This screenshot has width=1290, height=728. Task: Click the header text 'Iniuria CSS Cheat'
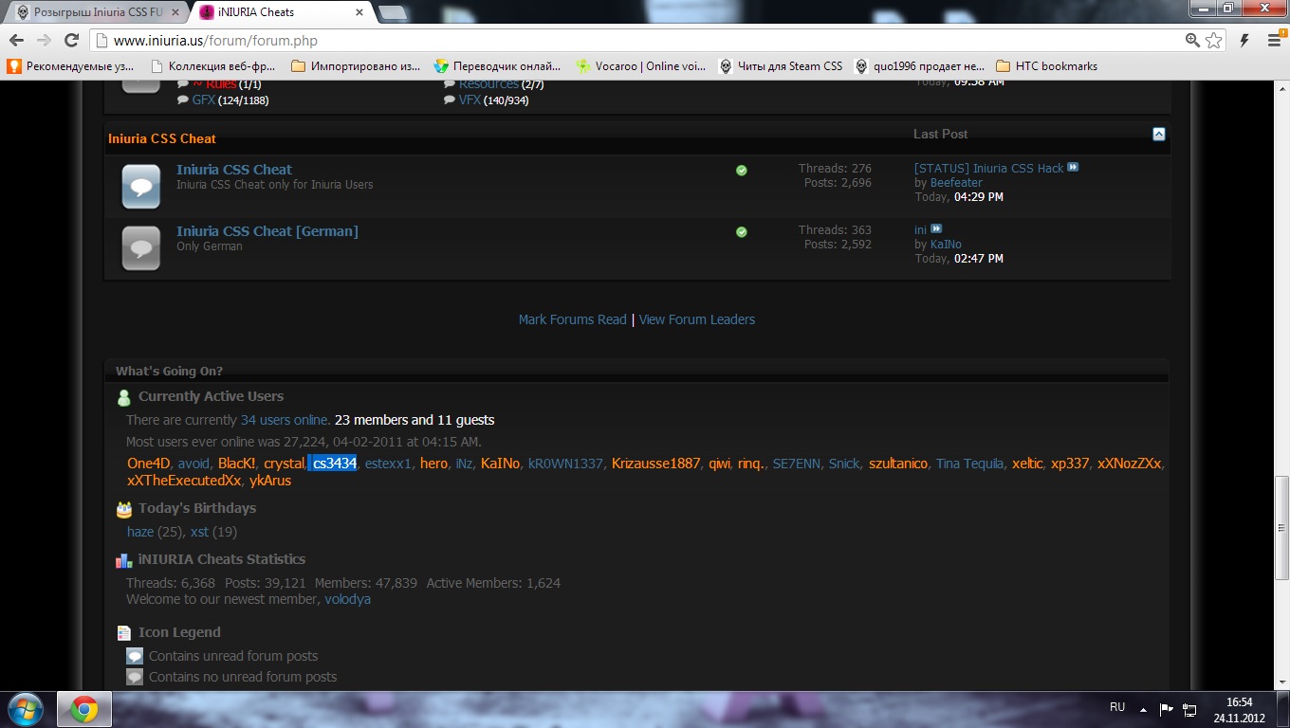(x=162, y=138)
